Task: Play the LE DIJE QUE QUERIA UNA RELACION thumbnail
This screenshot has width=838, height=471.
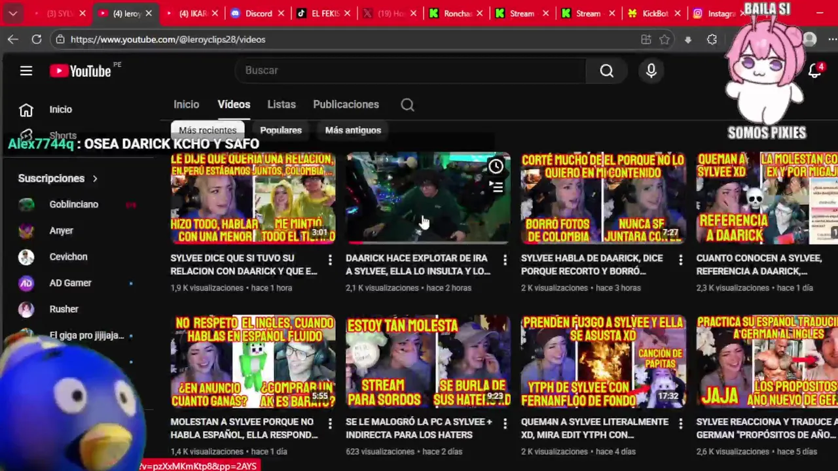Action: (x=253, y=198)
